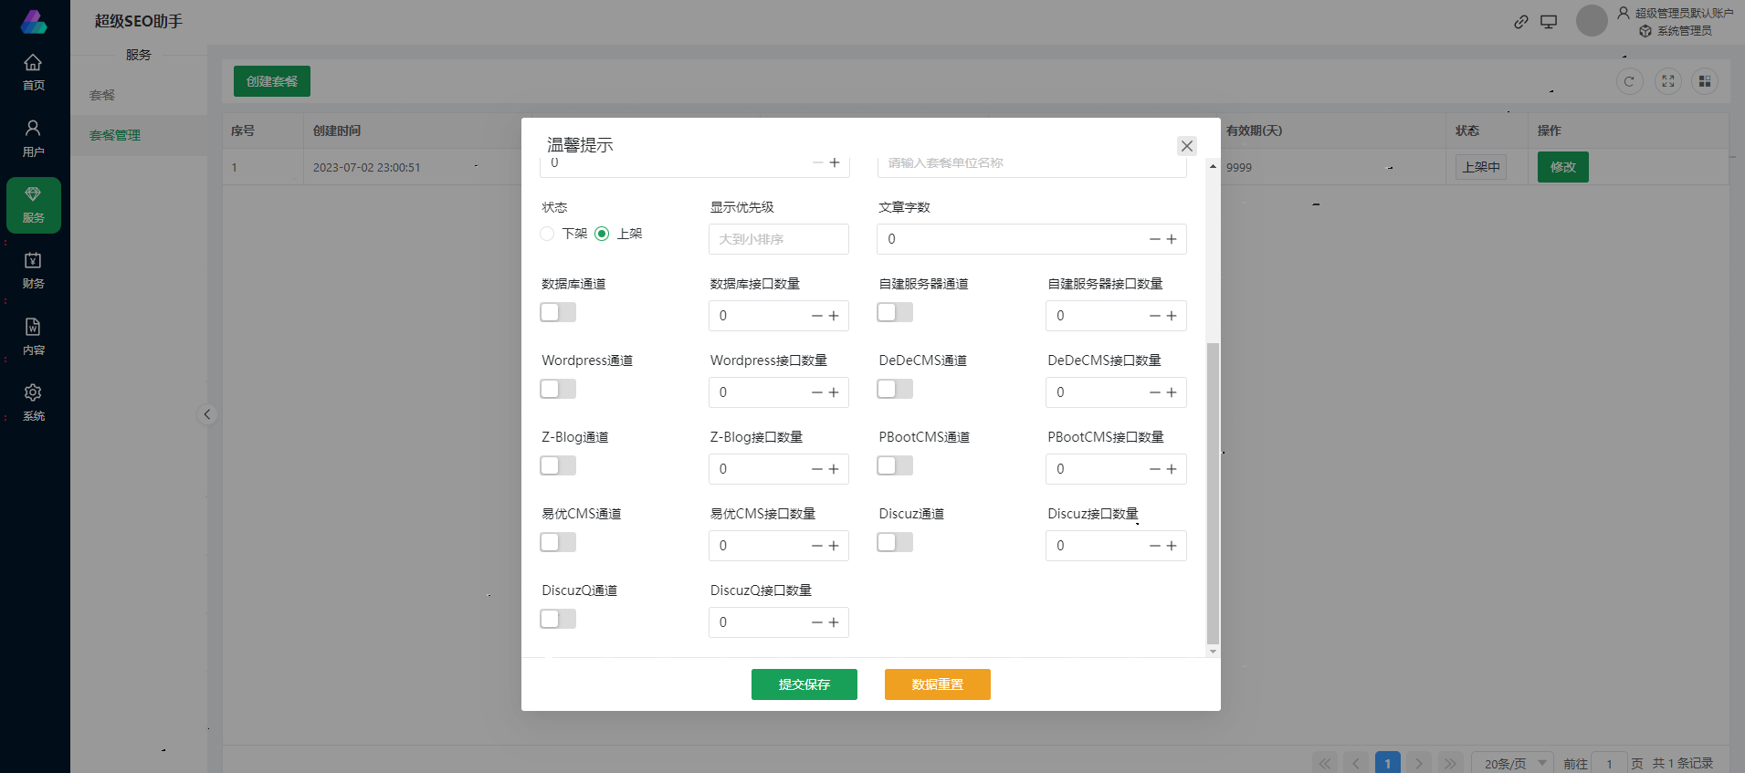Click the 提交保存 submit button
Screen dimensions: 1745x773
[804, 684]
